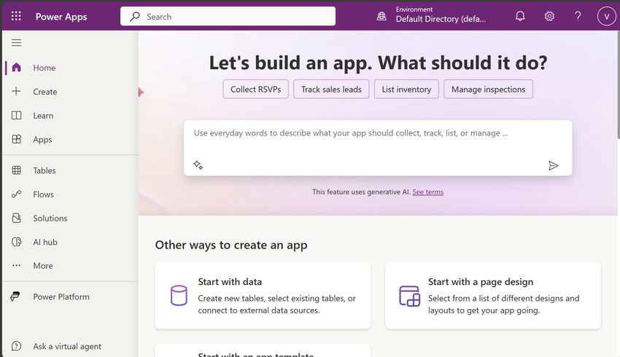The height and width of the screenshot is (357, 620).
Task: Open Tables in navigation
Action: click(x=44, y=170)
